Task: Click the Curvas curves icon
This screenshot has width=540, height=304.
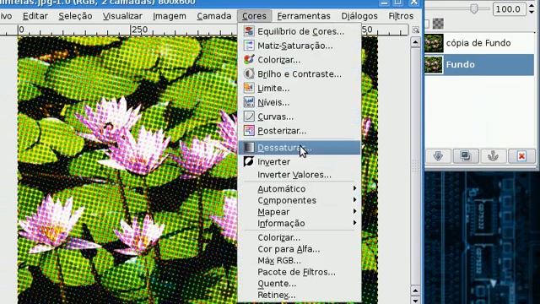Action: point(249,117)
